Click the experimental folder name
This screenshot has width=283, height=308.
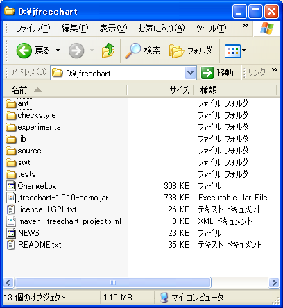40,127
